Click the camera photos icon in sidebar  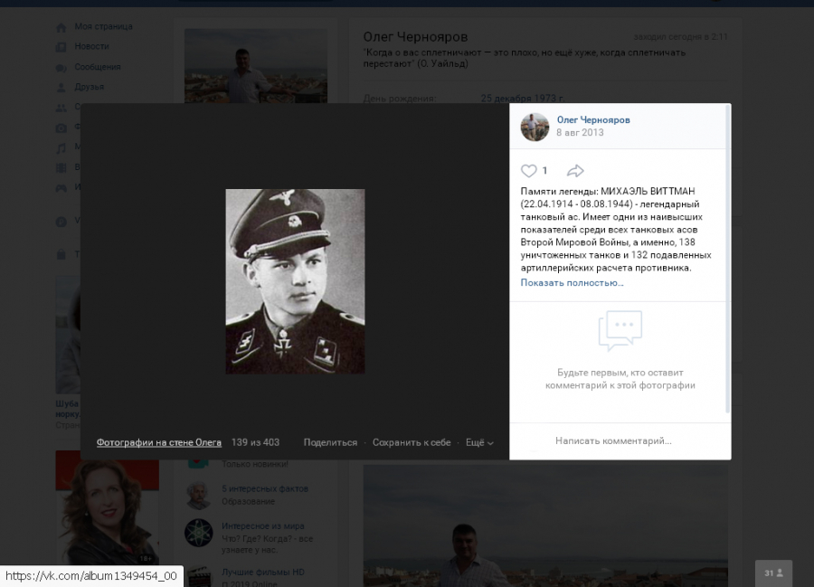pyautogui.click(x=61, y=128)
